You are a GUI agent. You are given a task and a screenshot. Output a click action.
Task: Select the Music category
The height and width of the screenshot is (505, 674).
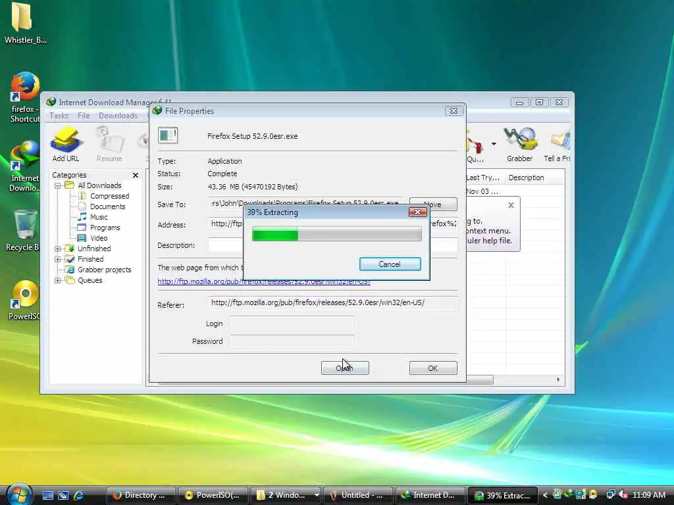pyautogui.click(x=99, y=217)
